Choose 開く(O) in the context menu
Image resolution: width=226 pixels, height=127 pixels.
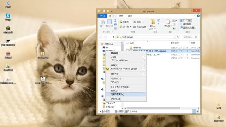126,53
